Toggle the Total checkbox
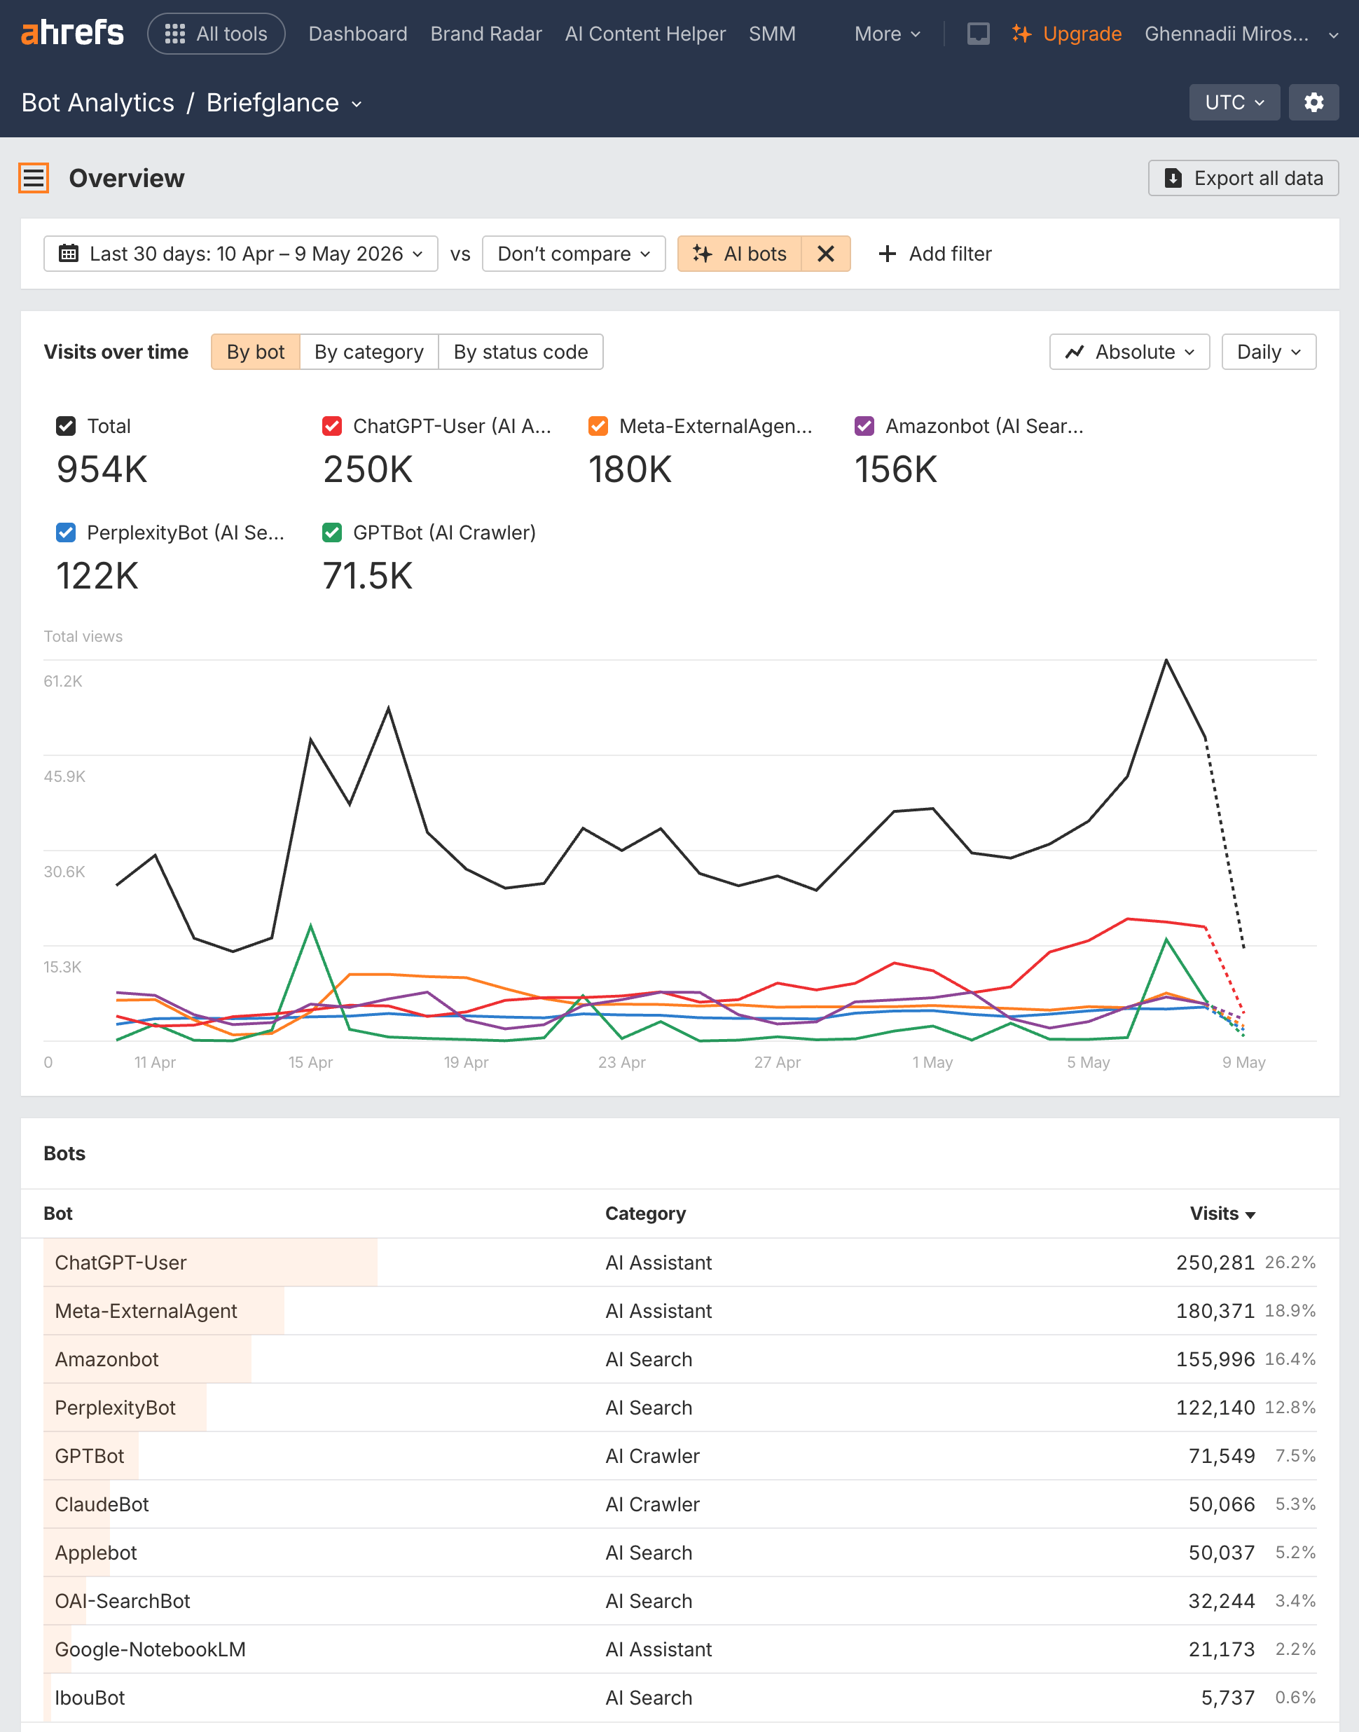The image size is (1359, 1732). 66,427
